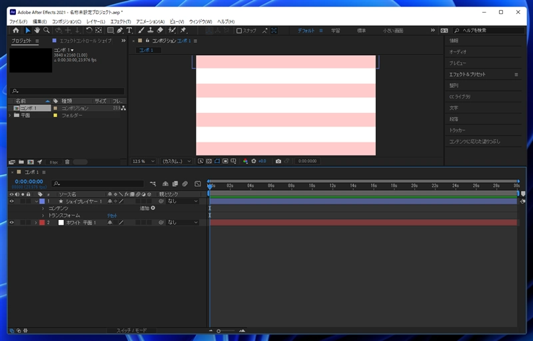Click the Home icon in the toolbar
Image resolution: width=533 pixels, height=341 pixels.
pos(16,31)
